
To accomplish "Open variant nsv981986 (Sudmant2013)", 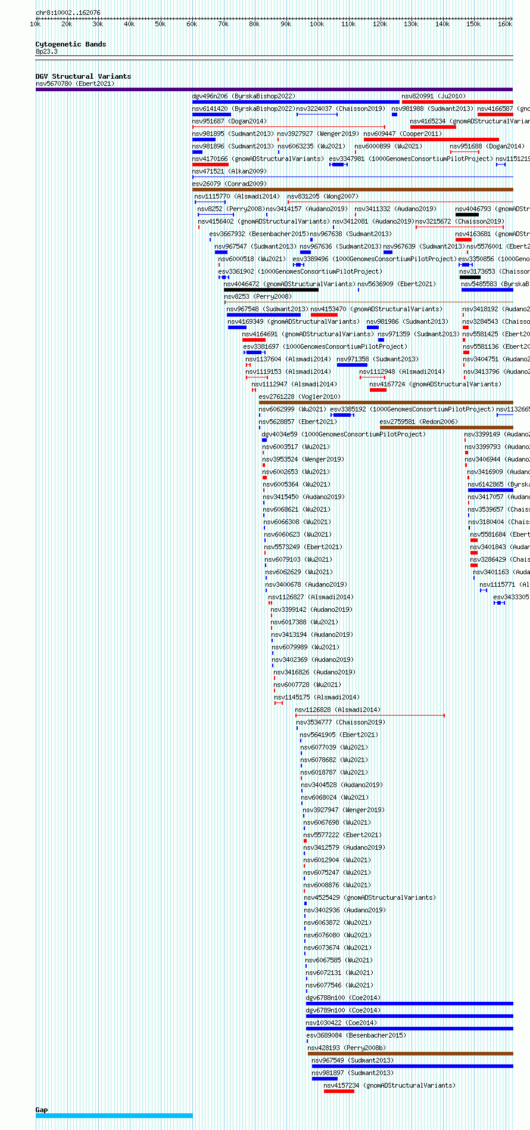I will coord(407,321).
